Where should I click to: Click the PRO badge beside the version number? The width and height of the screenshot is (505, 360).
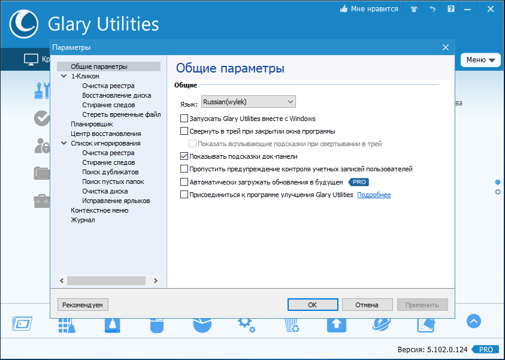click(x=485, y=349)
